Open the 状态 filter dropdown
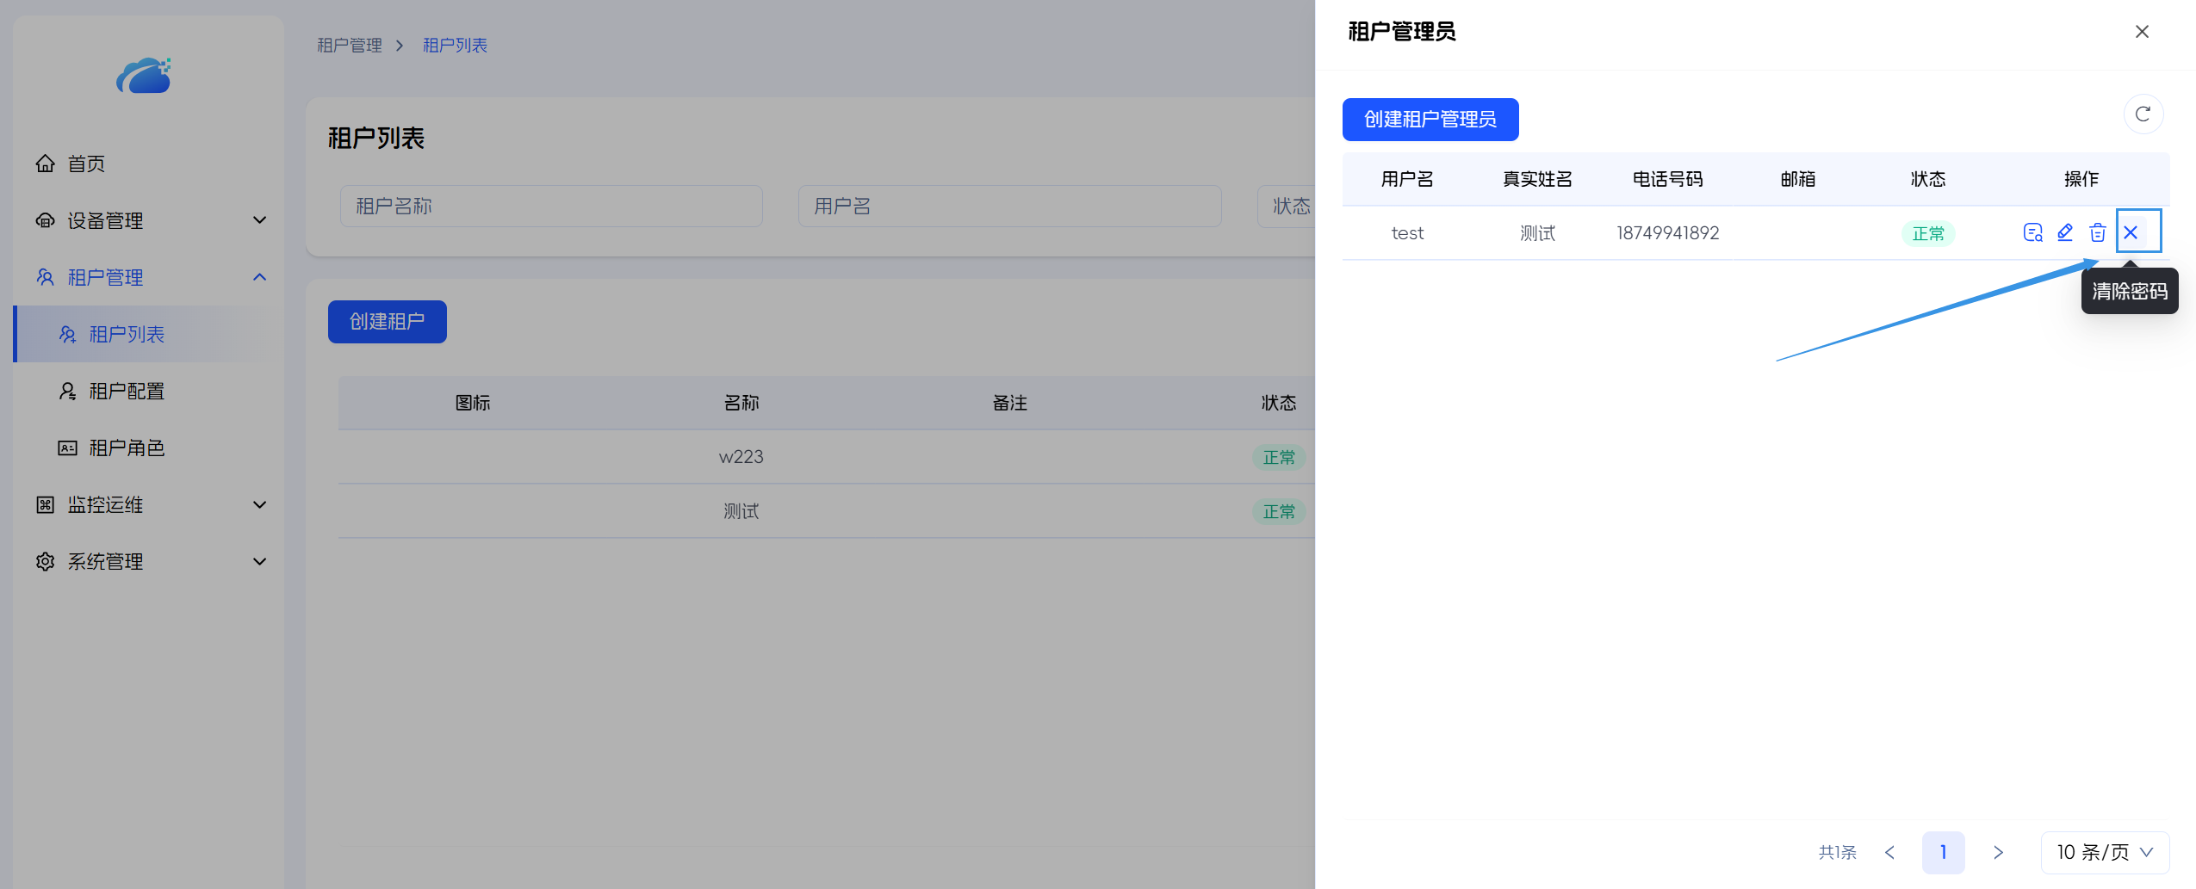Screen dimensions: 2196x889 click(1287, 207)
